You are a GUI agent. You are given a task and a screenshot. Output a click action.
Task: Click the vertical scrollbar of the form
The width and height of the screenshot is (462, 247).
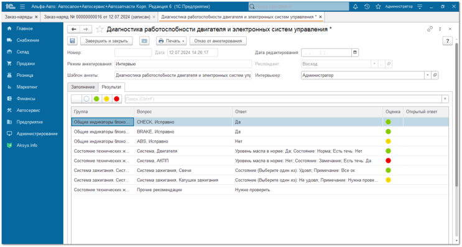point(456,115)
